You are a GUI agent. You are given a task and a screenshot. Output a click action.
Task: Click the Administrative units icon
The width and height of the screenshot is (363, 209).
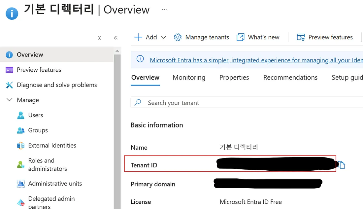click(x=21, y=184)
